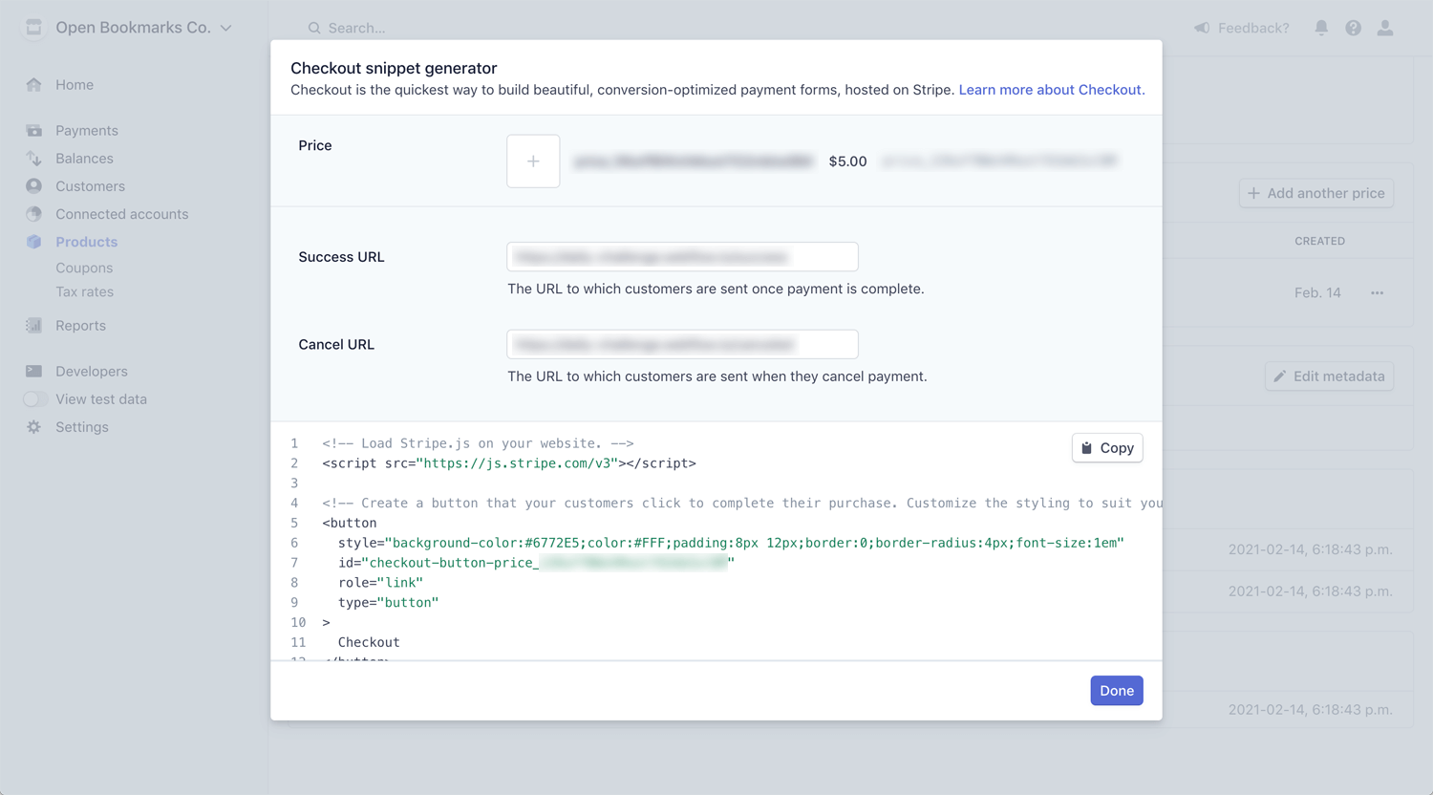Click the Developers terminal icon
The height and width of the screenshot is (795, 1433).
point(34,372)
